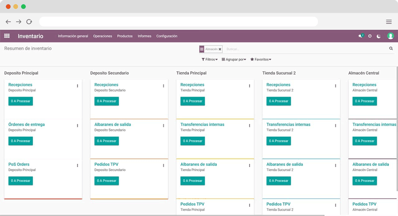Image resolution: width=398 pixels, height=216 pixels.
Task: Expand the Favoritos dropdown
Action: pos(261,60)
